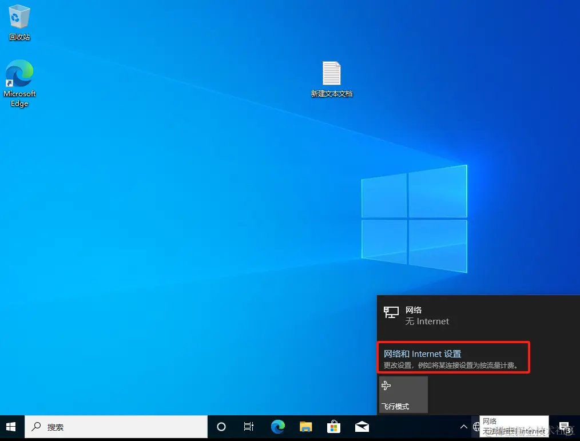Click the search magnifier icon in taskbar
The height and width of the screenshot is (441, 580).
pyautogui.click(x=36, y=427)
